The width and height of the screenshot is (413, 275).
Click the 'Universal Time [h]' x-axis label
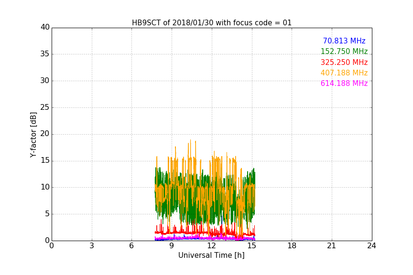tap(211, 255)
